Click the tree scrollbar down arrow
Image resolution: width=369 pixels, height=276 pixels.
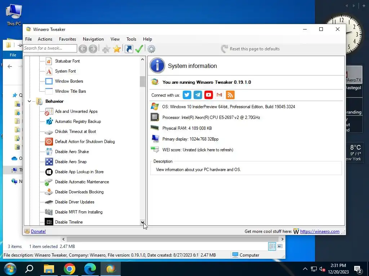[142, 222]
